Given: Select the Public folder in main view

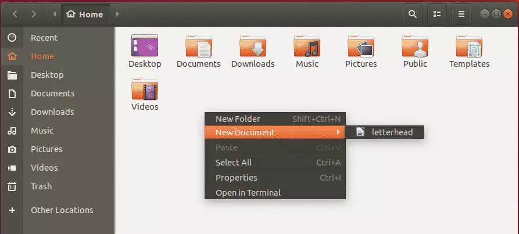Looking at the screenshot, I should coord(415,51).
